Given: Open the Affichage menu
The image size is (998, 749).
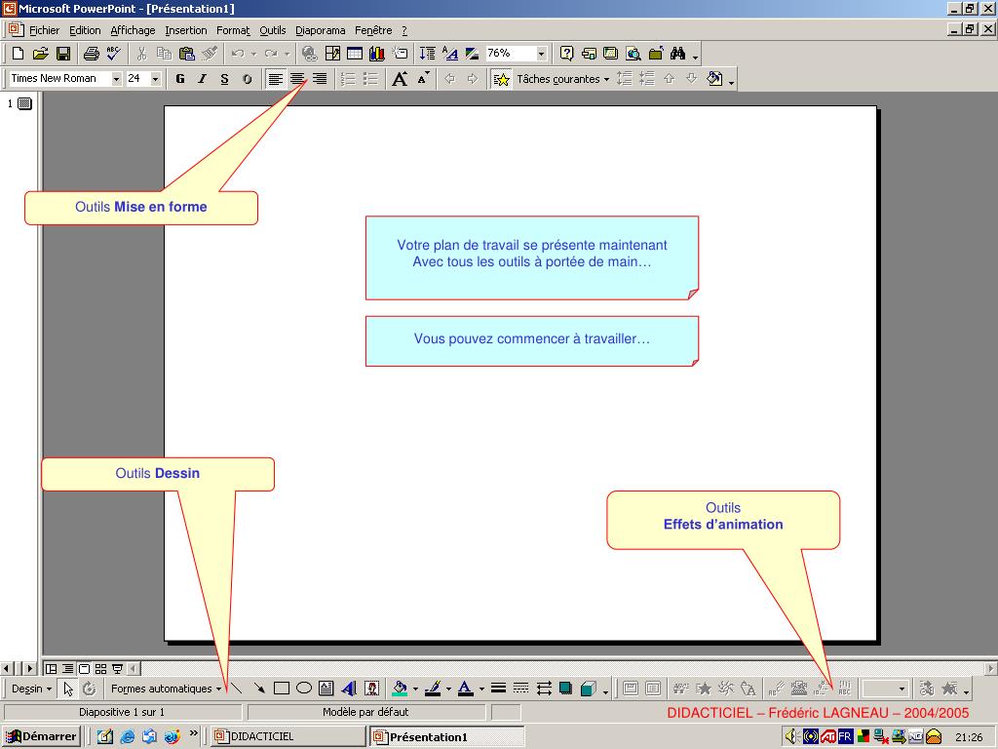Looking at the screenshot, I should (133, 30).
